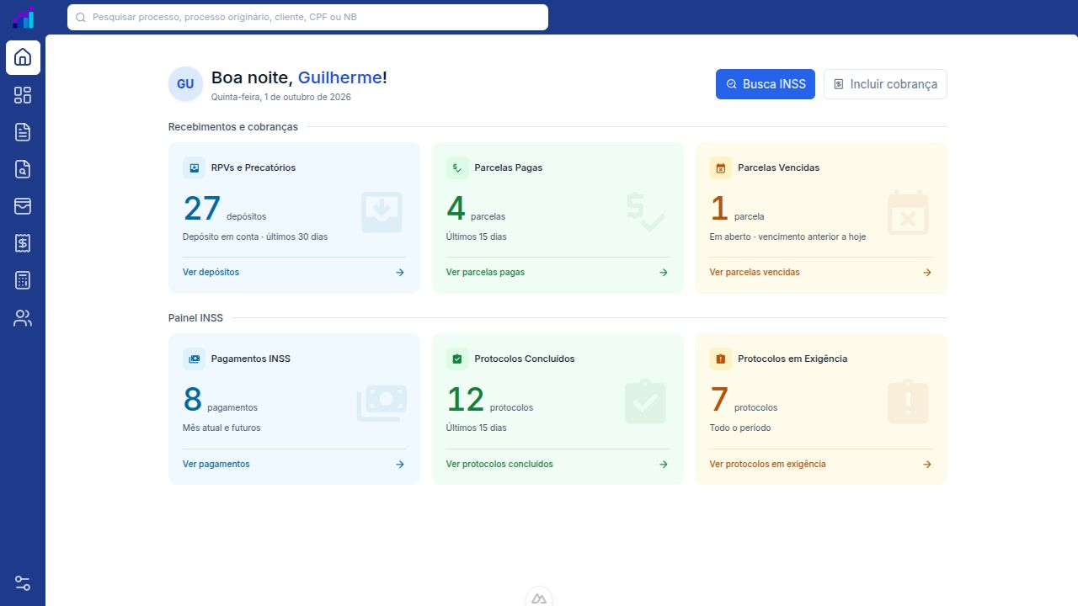Click the '8' pagamentos count
Screen dimensions: 1078x606
tap(193, 400)
